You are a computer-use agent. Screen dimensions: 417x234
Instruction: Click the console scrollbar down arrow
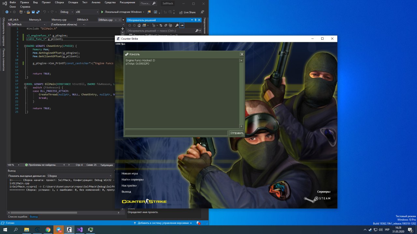pyautogui.click(x=241, y=126)
